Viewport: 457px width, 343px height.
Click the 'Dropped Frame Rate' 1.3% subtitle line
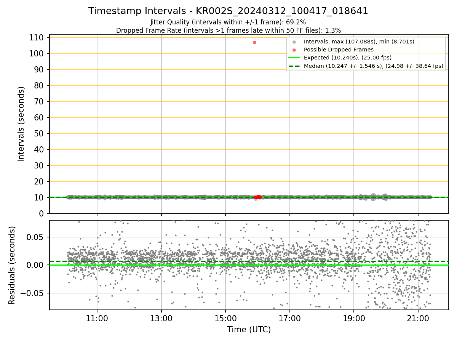(x=228, y=30)
